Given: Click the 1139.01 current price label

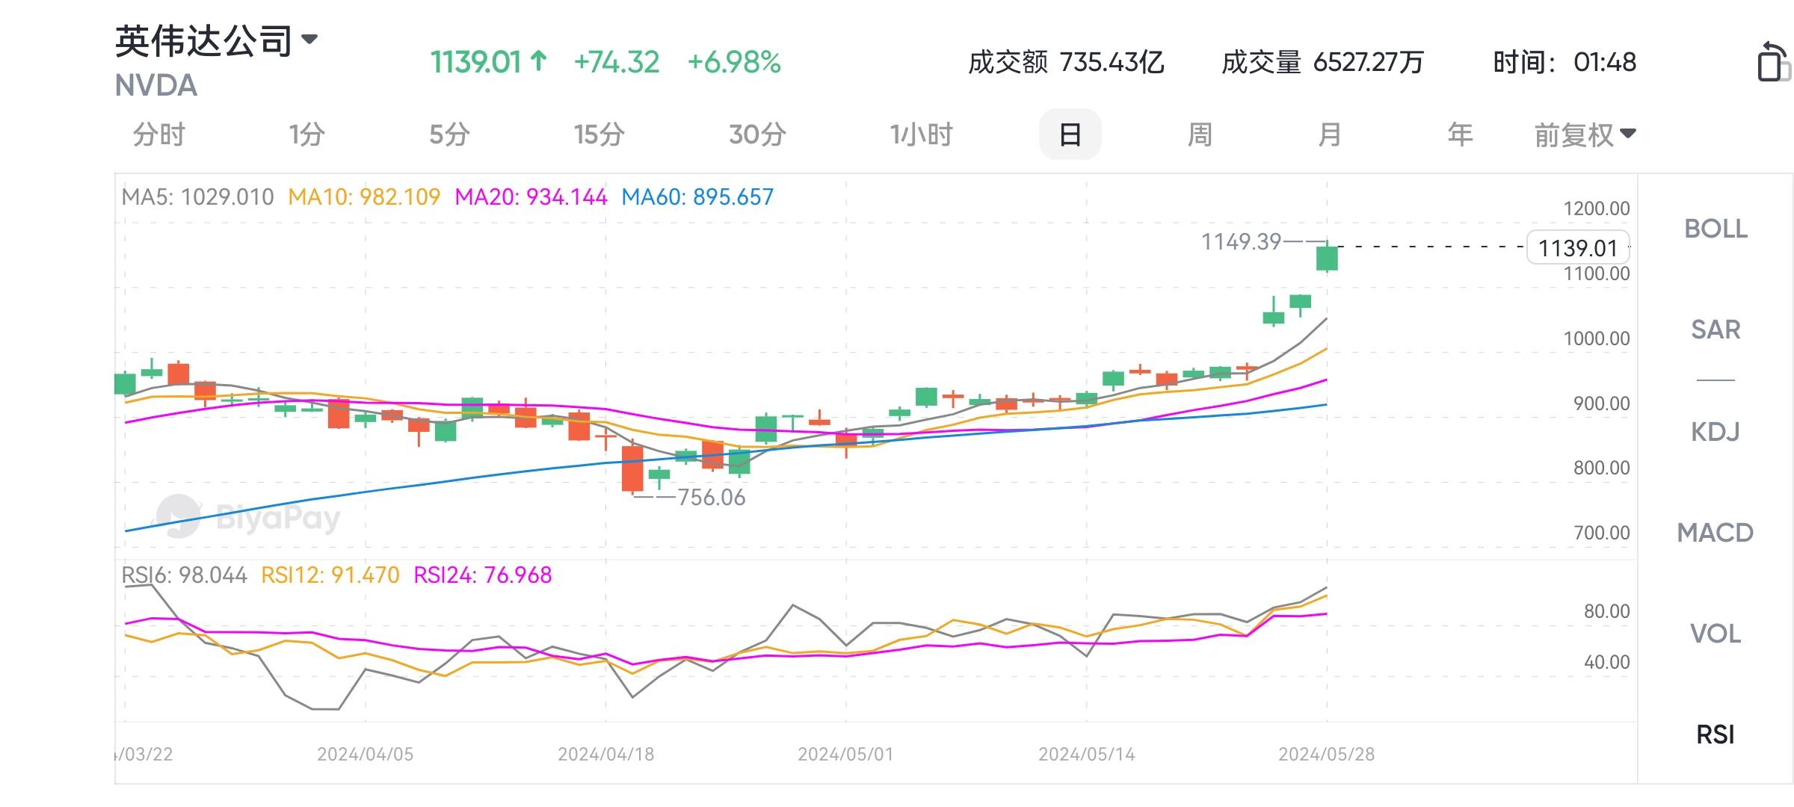Looking at the screenshot, I should (1577, 247).
